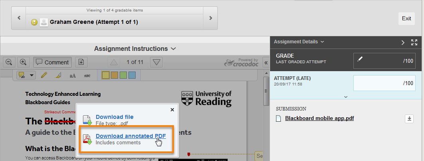Choose the green color swatch
Viewport: 424px width, 161px height.
(123, 75)
